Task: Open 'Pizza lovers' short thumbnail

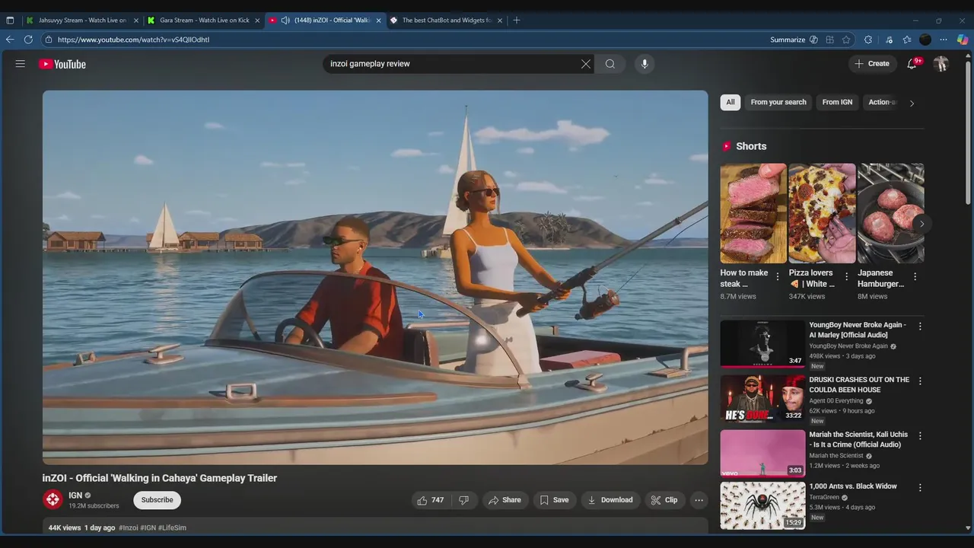Action: pos(822,213)
